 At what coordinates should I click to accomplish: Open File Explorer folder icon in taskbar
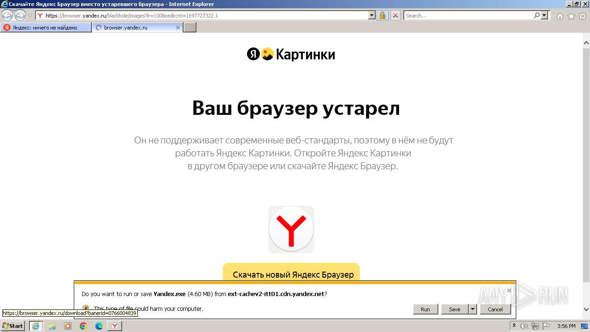pos(52,326)
